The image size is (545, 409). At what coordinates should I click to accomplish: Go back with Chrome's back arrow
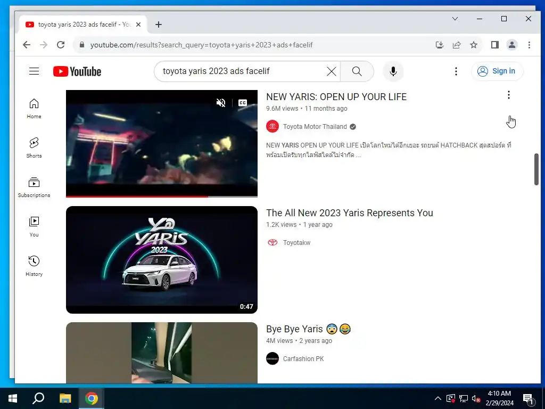[x=27, y=45]
